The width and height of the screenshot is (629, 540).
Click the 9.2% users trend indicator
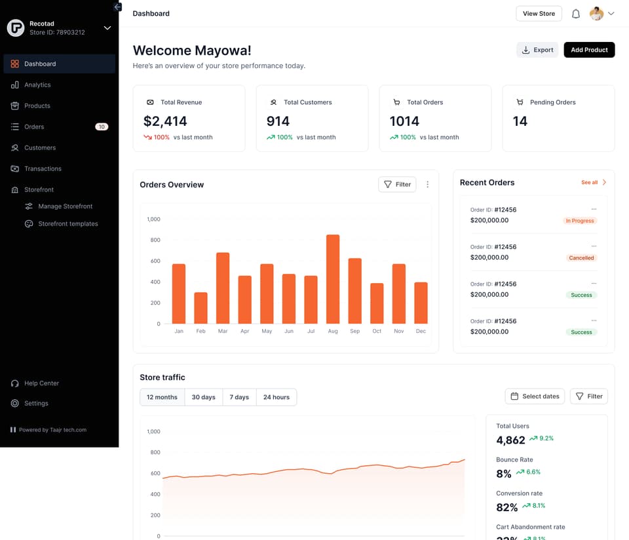(542, 438)
